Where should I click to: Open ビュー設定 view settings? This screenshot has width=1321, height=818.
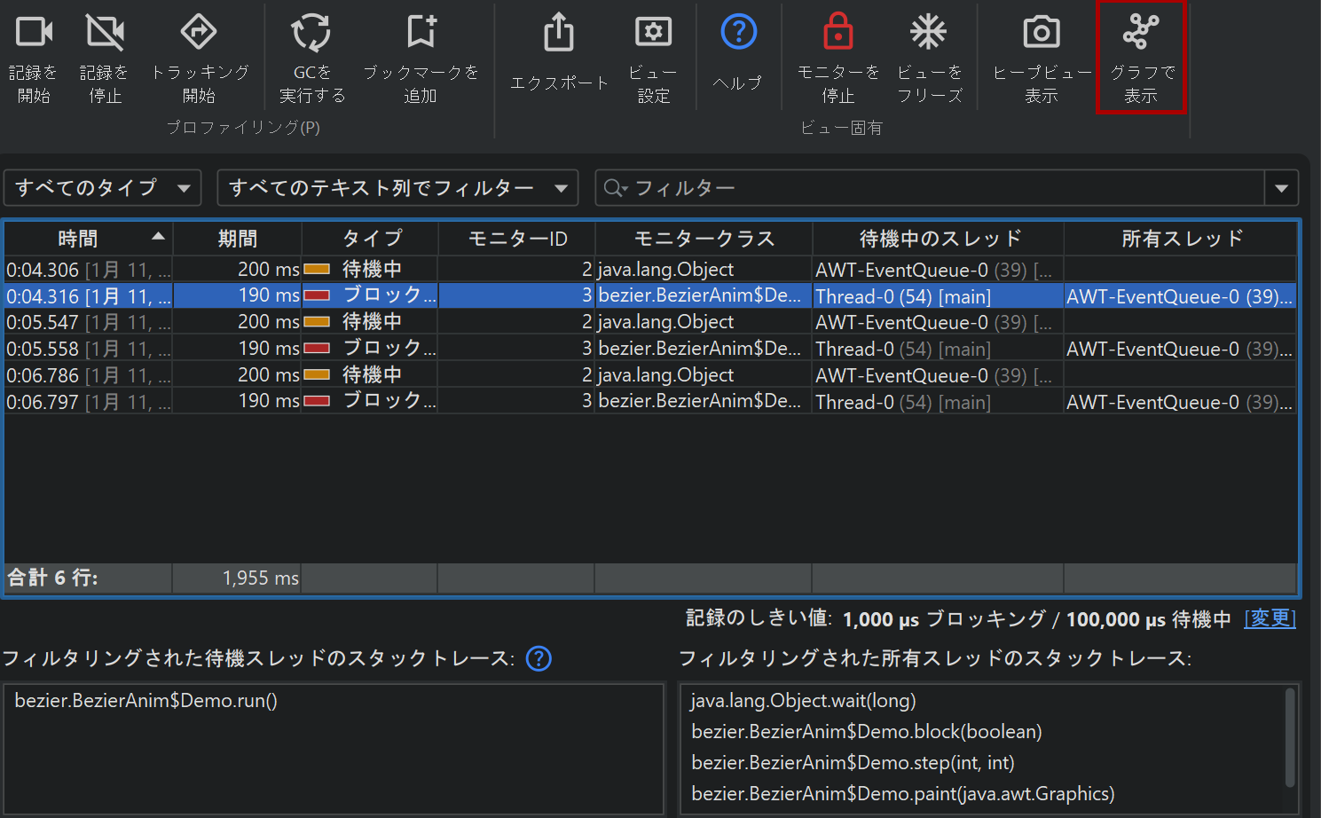click(653, 33)
